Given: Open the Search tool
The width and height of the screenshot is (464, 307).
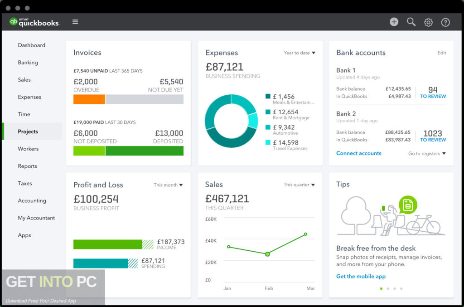Looking at the screenshot, I should (x=411, y=21).
